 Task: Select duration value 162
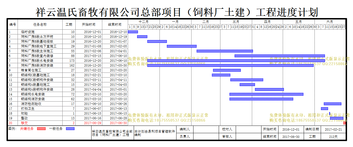[72, 66]
